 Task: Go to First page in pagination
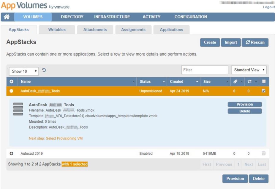point(207,164)
